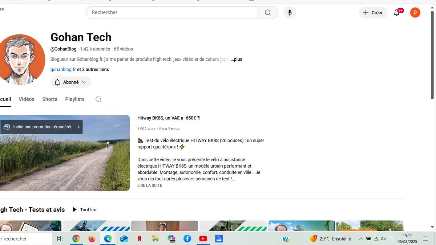Open the Abonné subscription dropdown
The height and width of the screenshot is (245, 436).
(71, 82)
